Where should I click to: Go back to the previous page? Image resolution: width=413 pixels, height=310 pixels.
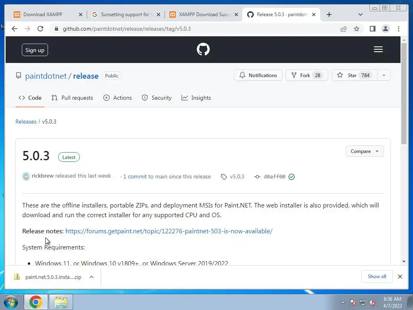click(15, 29)
